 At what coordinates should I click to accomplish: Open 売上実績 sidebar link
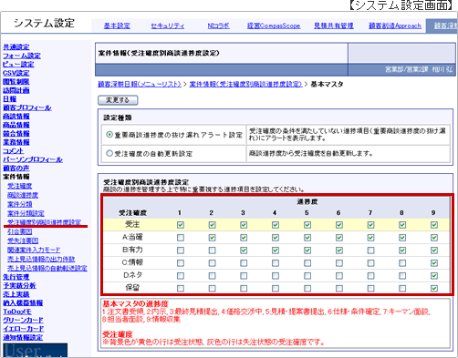point(16,294)
